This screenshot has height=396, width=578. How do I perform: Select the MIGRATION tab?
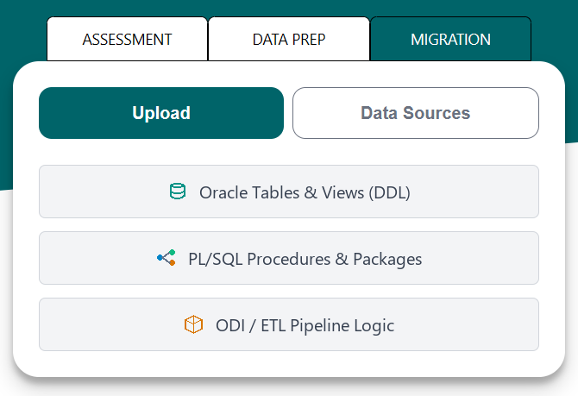[450, 39]
